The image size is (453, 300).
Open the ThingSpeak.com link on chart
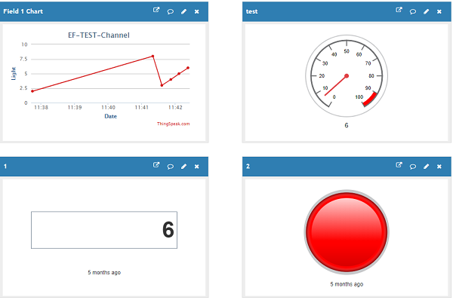[174, 124]
